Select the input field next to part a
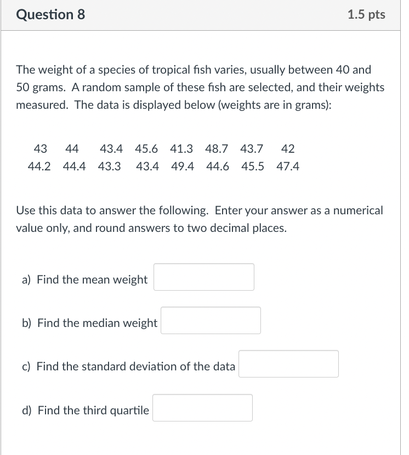The width and height of the screenshot is (409, 455). [x=203, y=276]
